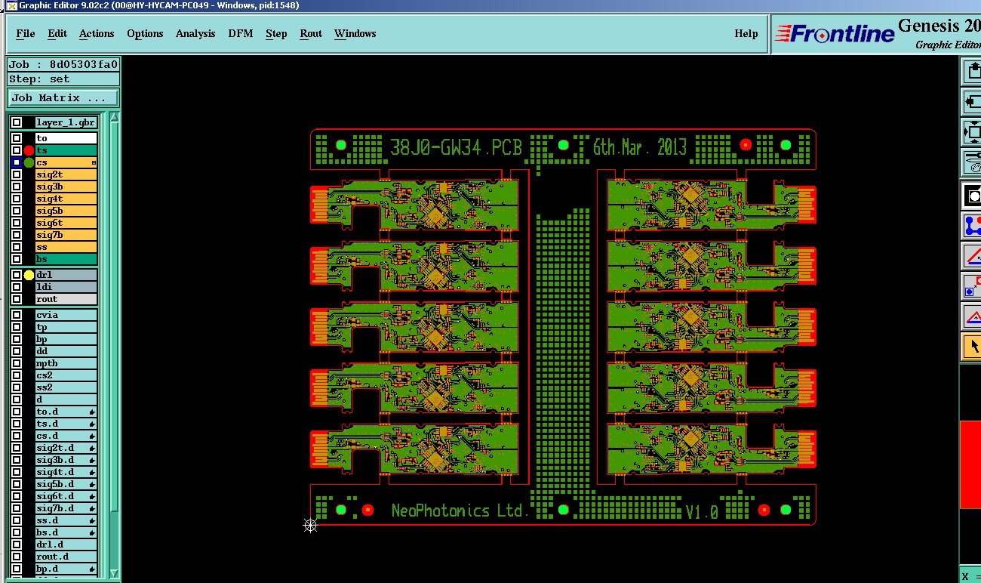
Task: Click the small grid icon on cs row
Action: (94, 162)
